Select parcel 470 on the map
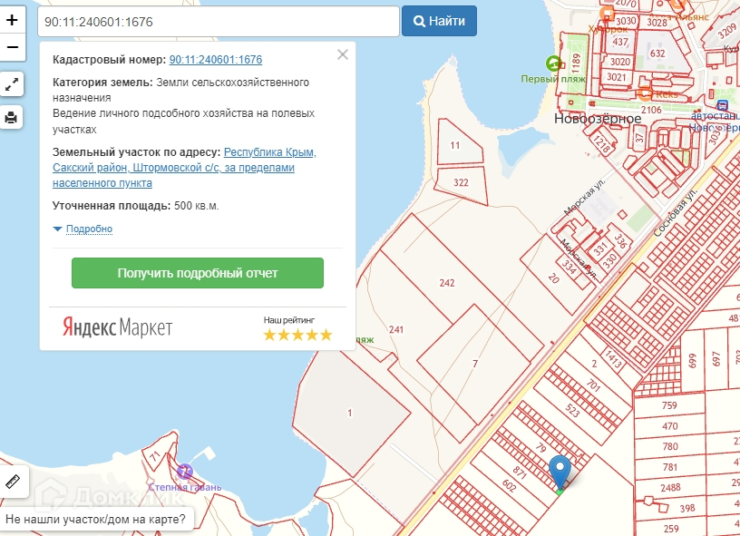The height and width of the screenshot is (536, 740). [669, 426]
